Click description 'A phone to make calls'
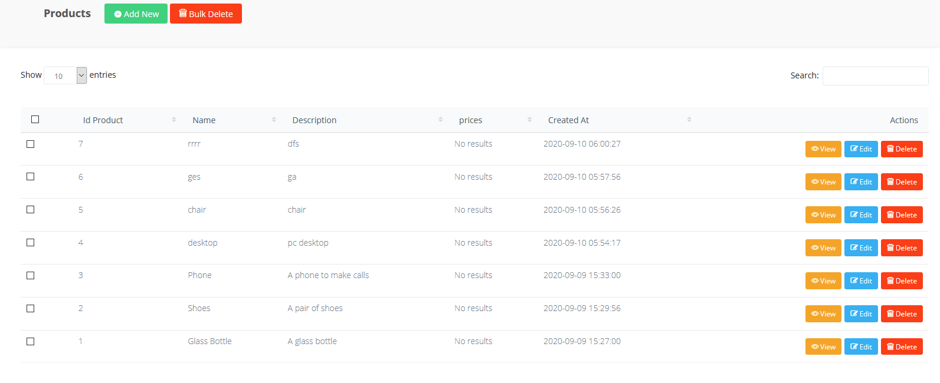 click(x=328, y=275)
